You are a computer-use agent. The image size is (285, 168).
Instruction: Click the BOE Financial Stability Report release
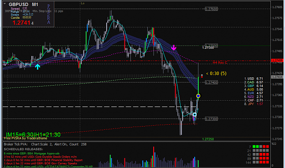43,160
